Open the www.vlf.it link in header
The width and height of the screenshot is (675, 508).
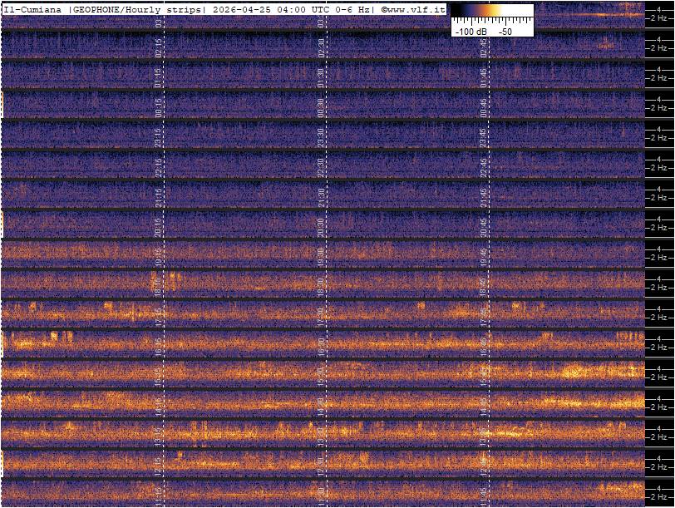(x=413, y=8)
